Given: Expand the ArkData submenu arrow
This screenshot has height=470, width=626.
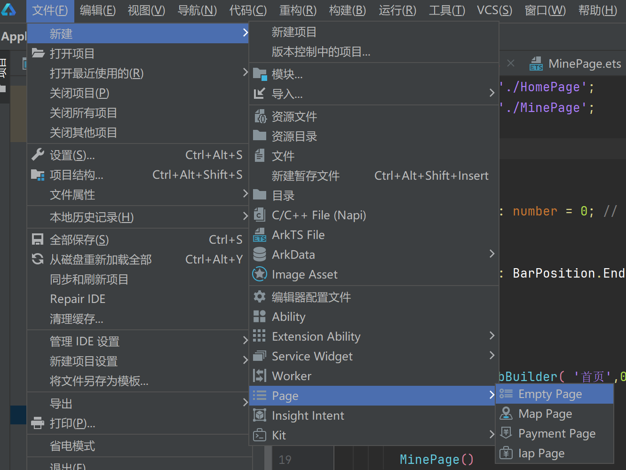Looking at the screenshot, I should pos(492,254).
